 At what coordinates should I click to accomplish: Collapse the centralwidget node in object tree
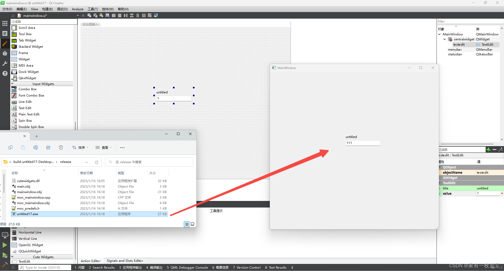444,39
